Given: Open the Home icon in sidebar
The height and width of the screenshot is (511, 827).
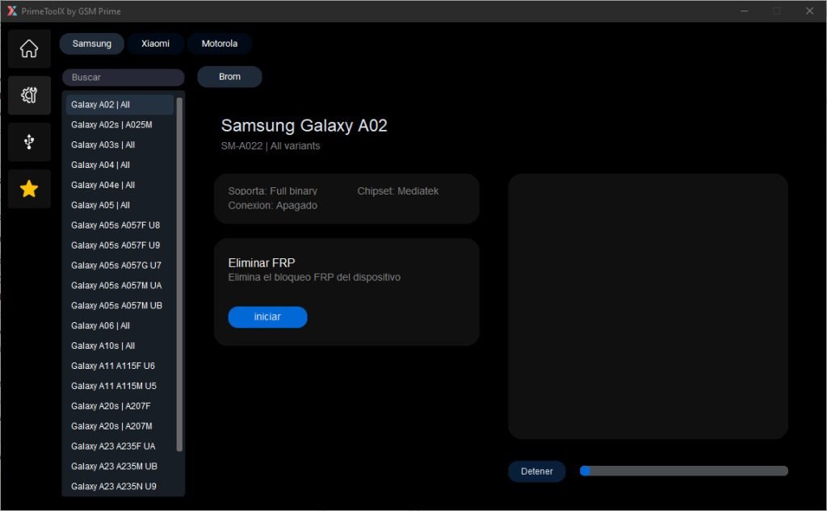Looking at the screenshot, I should tap(29, 48).
